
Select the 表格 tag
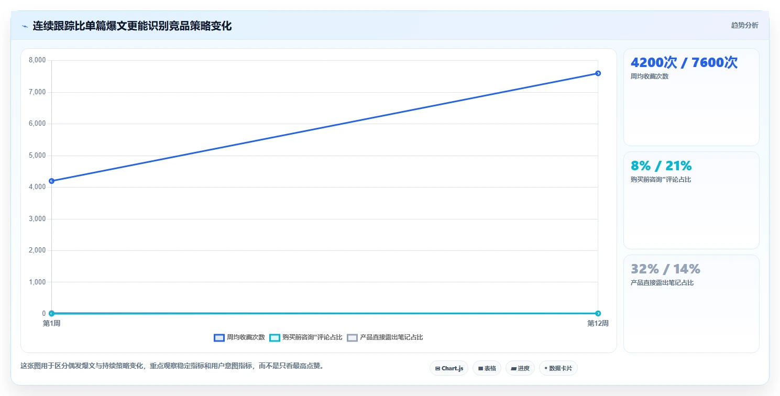tap(487, 368)
